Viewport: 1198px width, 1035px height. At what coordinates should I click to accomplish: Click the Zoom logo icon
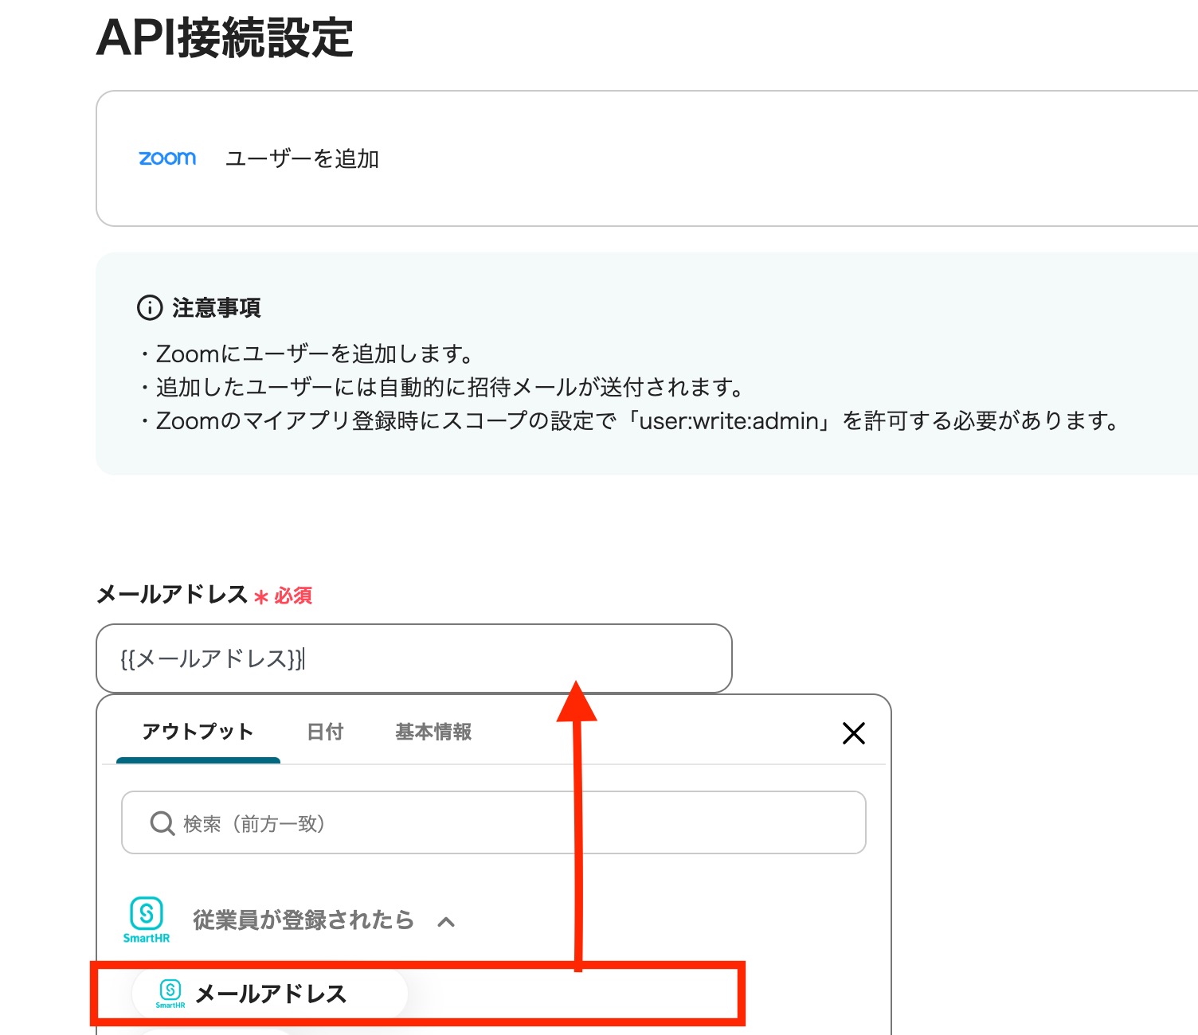click(167, 158)
